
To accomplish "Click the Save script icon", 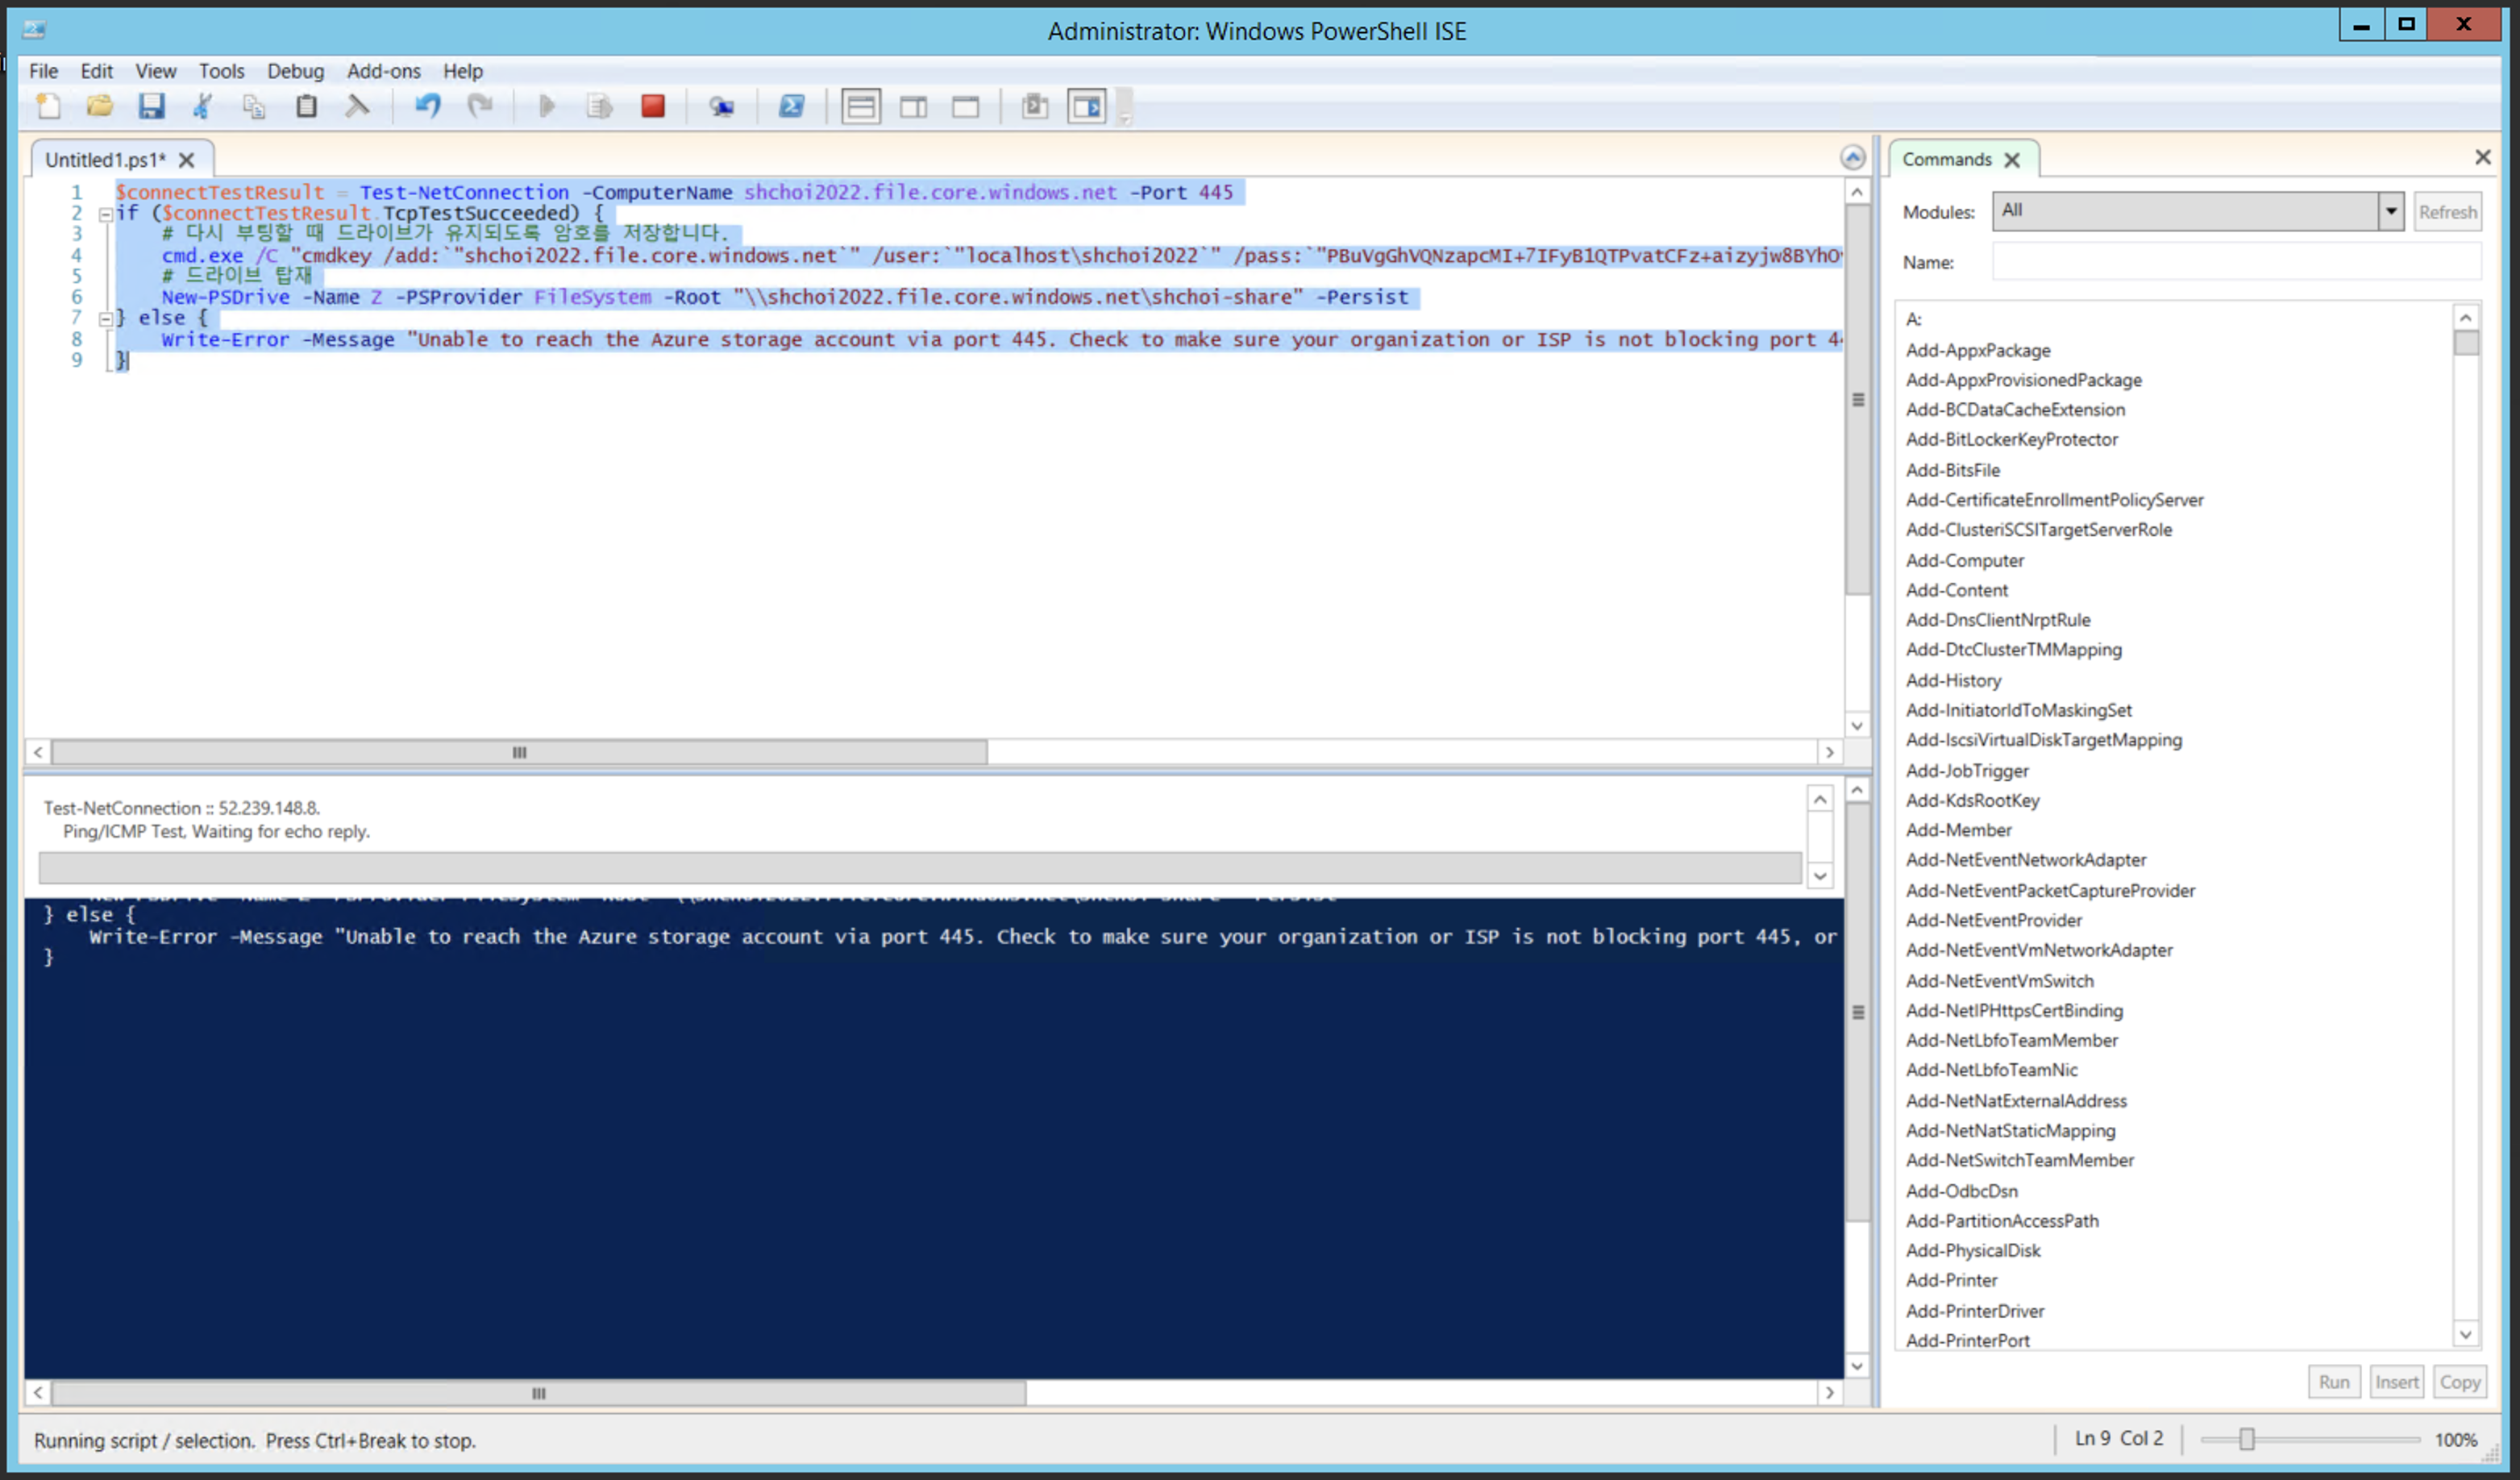I will pyautogui.click(x=151, y=106).
